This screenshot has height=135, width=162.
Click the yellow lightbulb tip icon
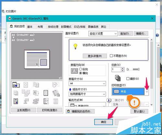pyautogui.click(x=75, y=46)
